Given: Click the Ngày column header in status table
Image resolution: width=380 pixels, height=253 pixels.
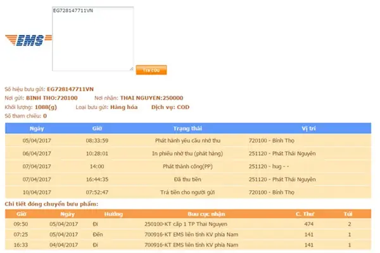Looking at the screenshot, I should click(x=37, y=129).
